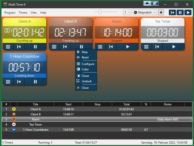Viewport: 194px width, 146px height.
Task: Sort the list by Total column
Action: [126, 104]
